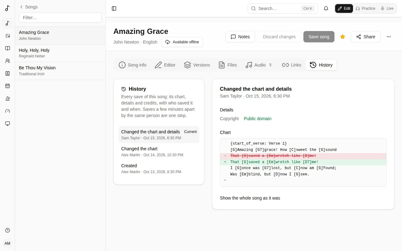Click the music note app logo
This screenshot has width=402, height=251.
(x=8, y=8)
